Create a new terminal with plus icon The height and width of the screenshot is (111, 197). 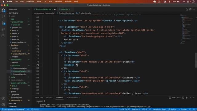pos(178,98)
